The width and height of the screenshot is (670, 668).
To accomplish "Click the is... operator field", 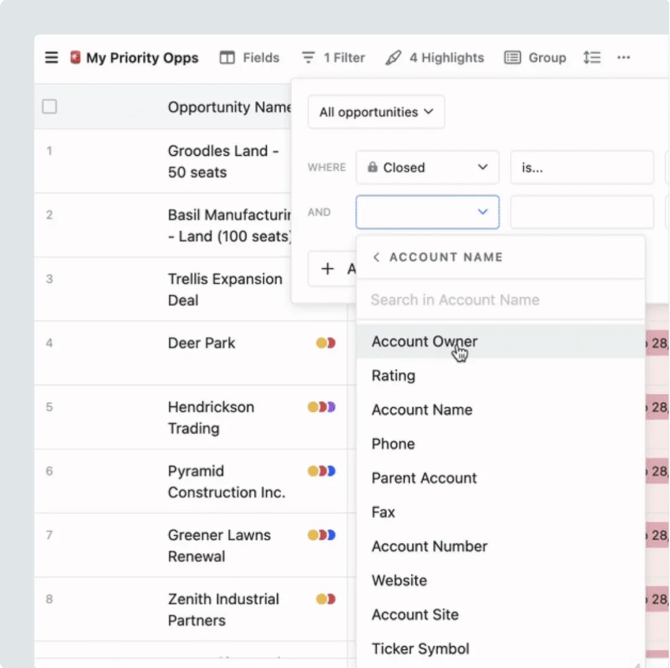I will pos(582,167).
